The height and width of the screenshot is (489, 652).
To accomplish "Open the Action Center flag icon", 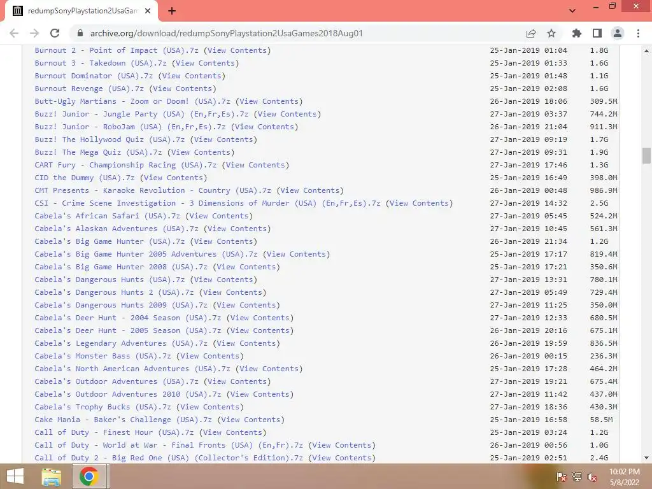I will point(562,477).
